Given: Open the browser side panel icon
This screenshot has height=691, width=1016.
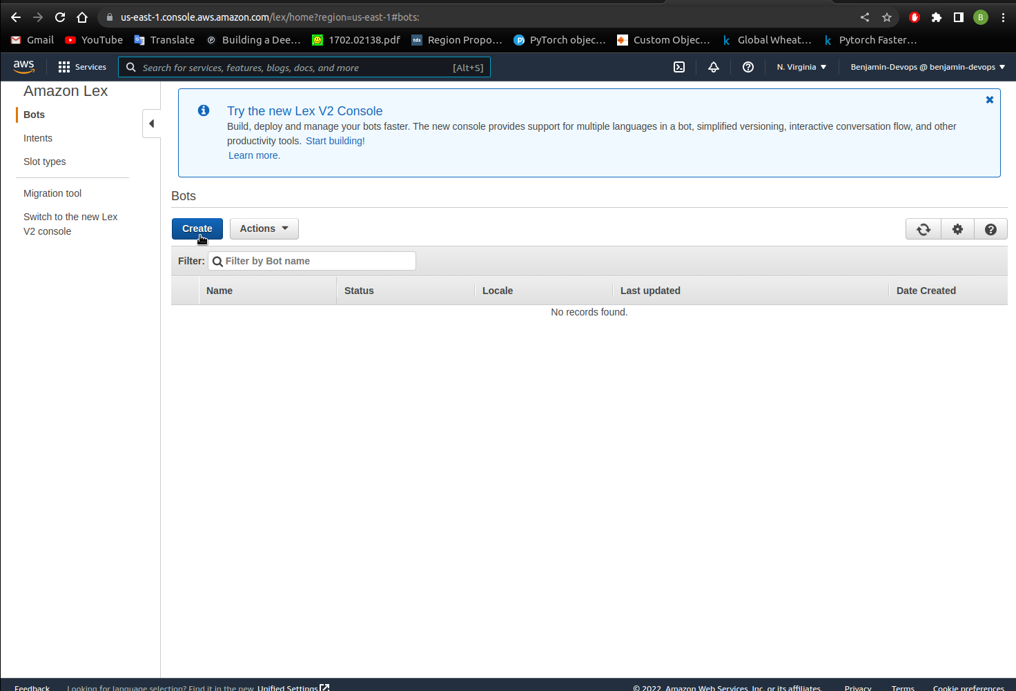Looking at the screenshot, I should point(959,17).
